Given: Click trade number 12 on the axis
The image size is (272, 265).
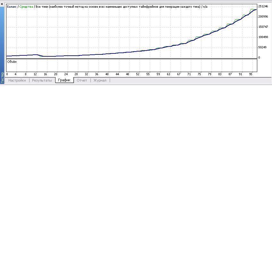Looking at the screenshot, I should coord(35,74).
